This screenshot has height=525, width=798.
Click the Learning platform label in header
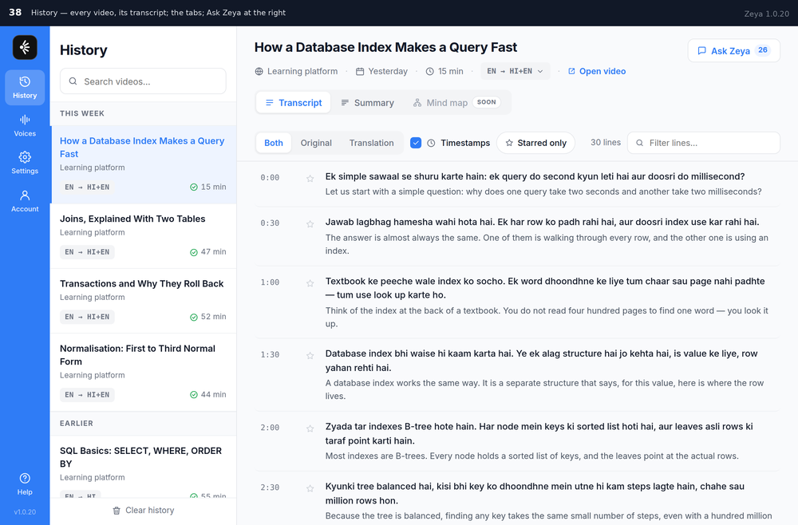[296, 71]
